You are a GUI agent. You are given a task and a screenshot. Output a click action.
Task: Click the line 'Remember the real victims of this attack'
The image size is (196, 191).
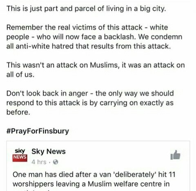(87, 27)
